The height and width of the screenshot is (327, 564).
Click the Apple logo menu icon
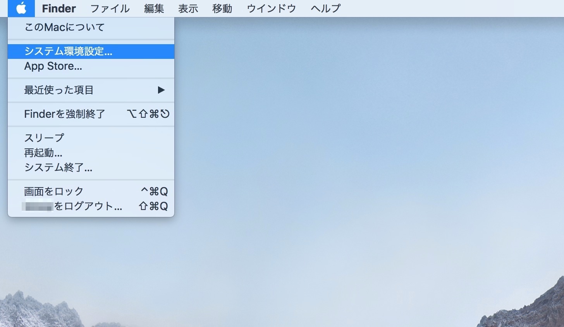(21, 8)
